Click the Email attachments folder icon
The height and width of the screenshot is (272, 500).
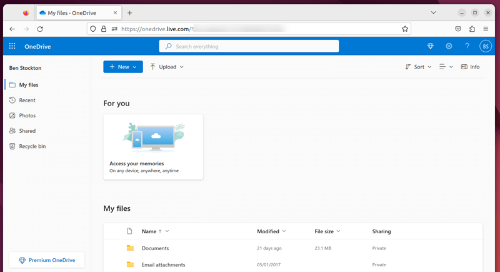click(130, 265)
